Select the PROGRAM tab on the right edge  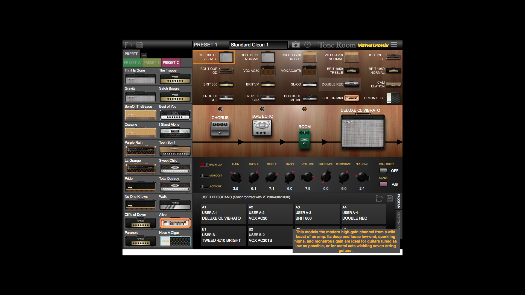[398, 201]
